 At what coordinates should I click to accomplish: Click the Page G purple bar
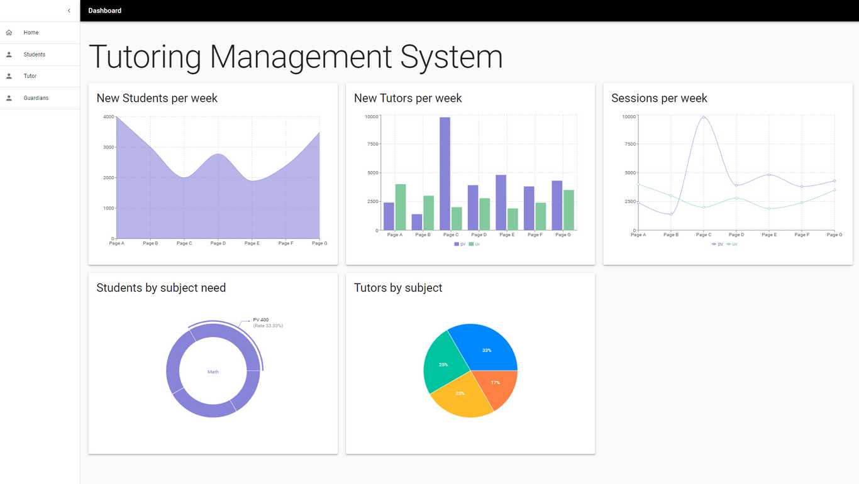coord(557,206)
